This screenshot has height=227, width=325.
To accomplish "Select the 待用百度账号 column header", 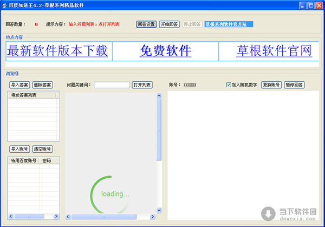I will 24,160.
